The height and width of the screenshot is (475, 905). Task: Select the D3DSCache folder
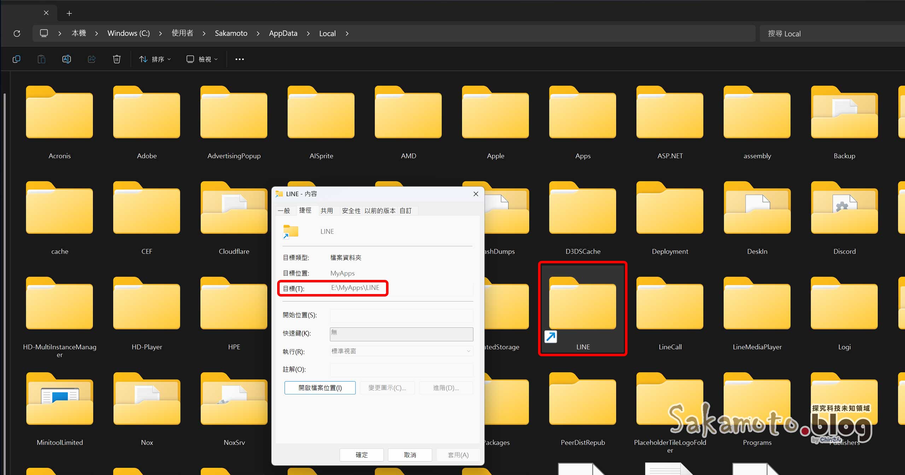click(x=583, y=218)
